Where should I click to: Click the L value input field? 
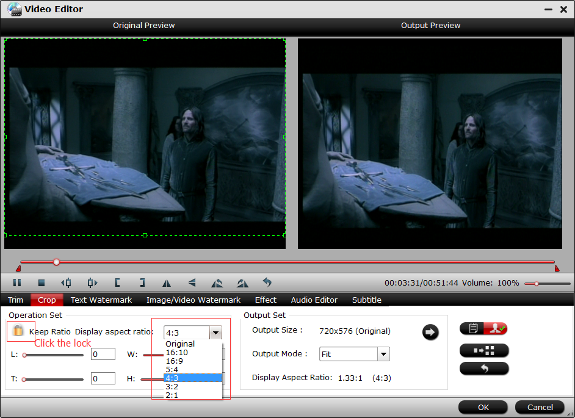click(x=103, y=354)
